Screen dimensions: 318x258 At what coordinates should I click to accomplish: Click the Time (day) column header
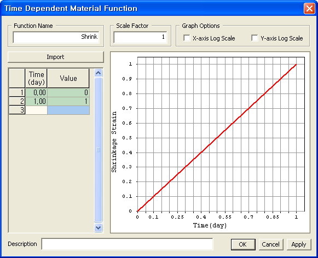36,78
